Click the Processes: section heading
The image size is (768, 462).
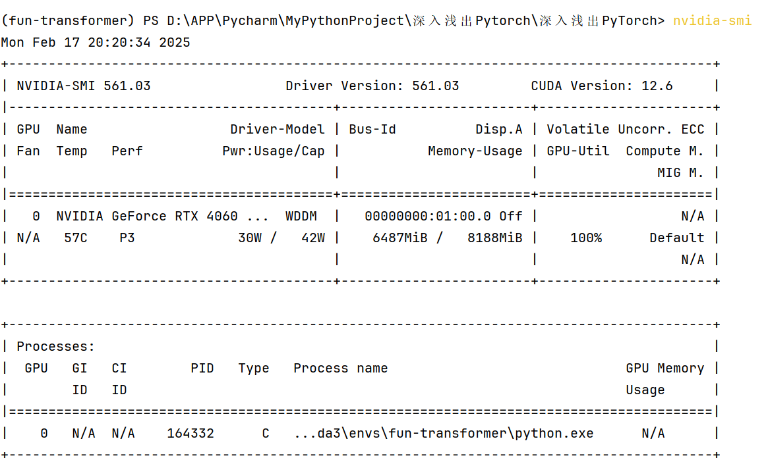tap(56, 346)
